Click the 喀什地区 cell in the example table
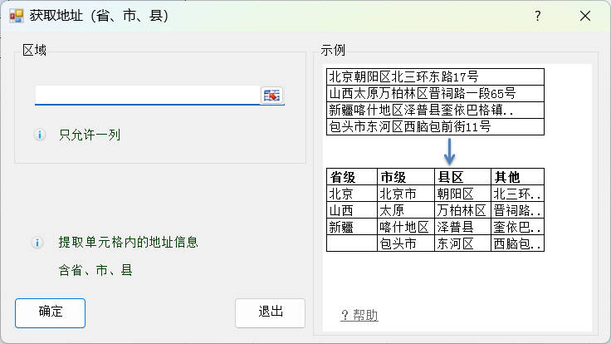Screen dimensions: 611x344 (x=403, y=227)
